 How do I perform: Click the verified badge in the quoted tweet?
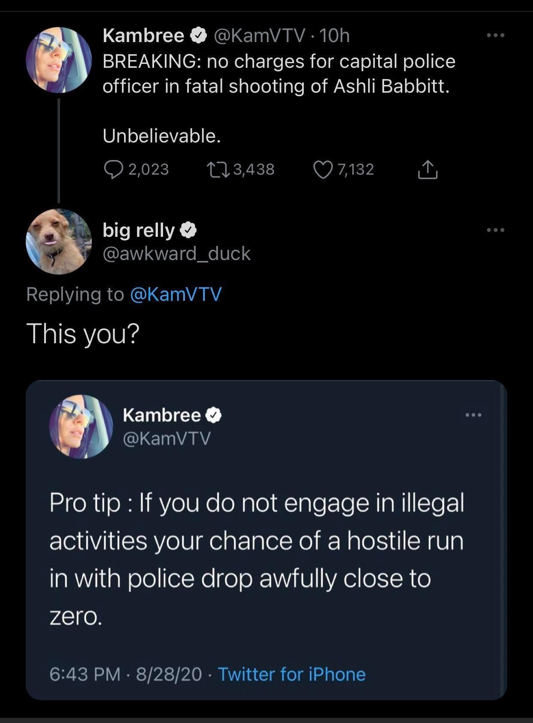pos(214,415)
